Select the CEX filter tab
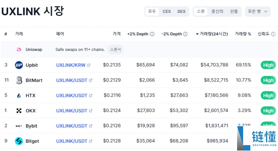Viewport: 278px width, 151px height. pos(167,12)
